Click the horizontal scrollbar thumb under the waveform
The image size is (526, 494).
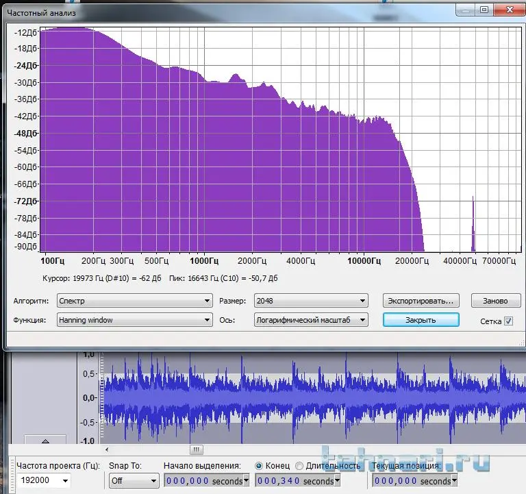click(197, 450)
